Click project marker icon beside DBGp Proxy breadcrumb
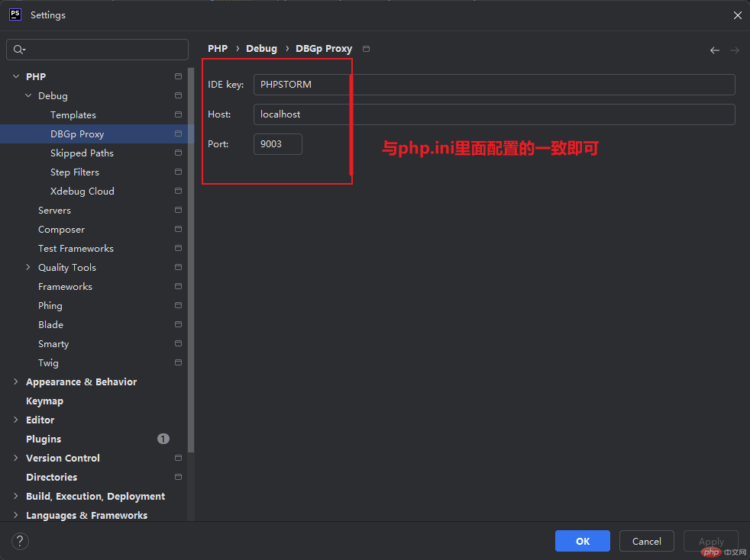Screen dimensions: 750x560 point(367,49)
